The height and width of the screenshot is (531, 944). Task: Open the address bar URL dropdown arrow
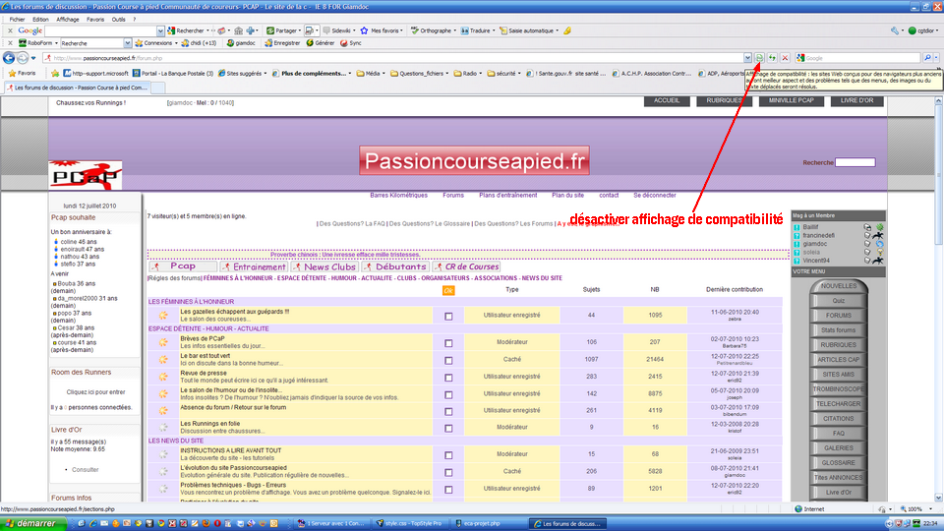pos(747,58)
